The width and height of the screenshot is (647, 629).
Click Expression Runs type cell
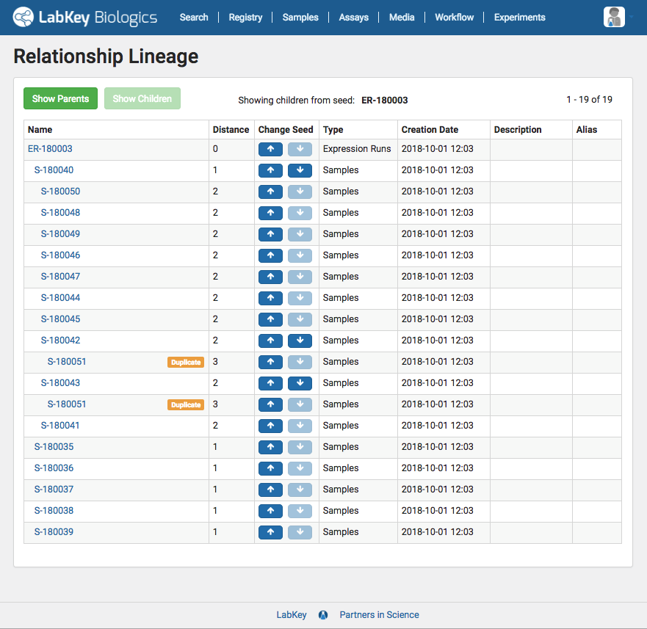click(357, 149)
